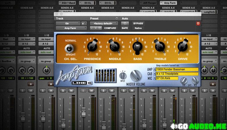Click the Native format label
Viewport: 227px width, 130px height.
(x=138, y=28)
